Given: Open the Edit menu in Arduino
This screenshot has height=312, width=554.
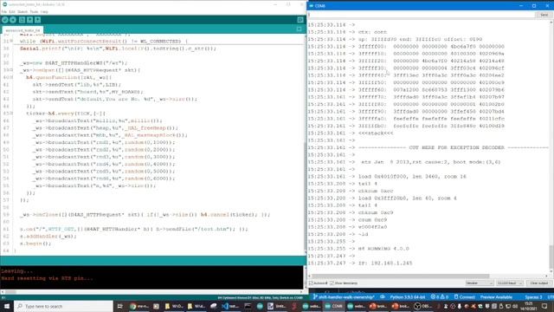Looking at the screenshot, I should click(x=11, y=11).
